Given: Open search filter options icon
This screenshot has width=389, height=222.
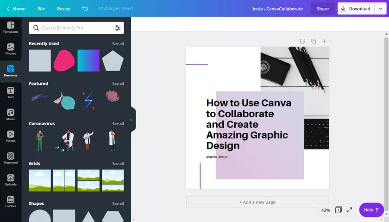Looking at the screenshot, I should click(x=118, y=28).
